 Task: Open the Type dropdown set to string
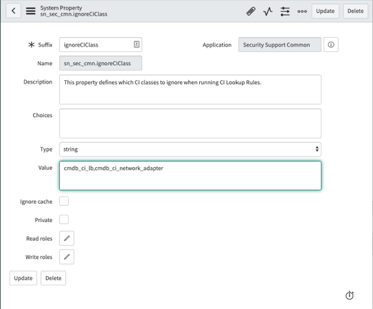pyautogui.click(x=190, y=149)
